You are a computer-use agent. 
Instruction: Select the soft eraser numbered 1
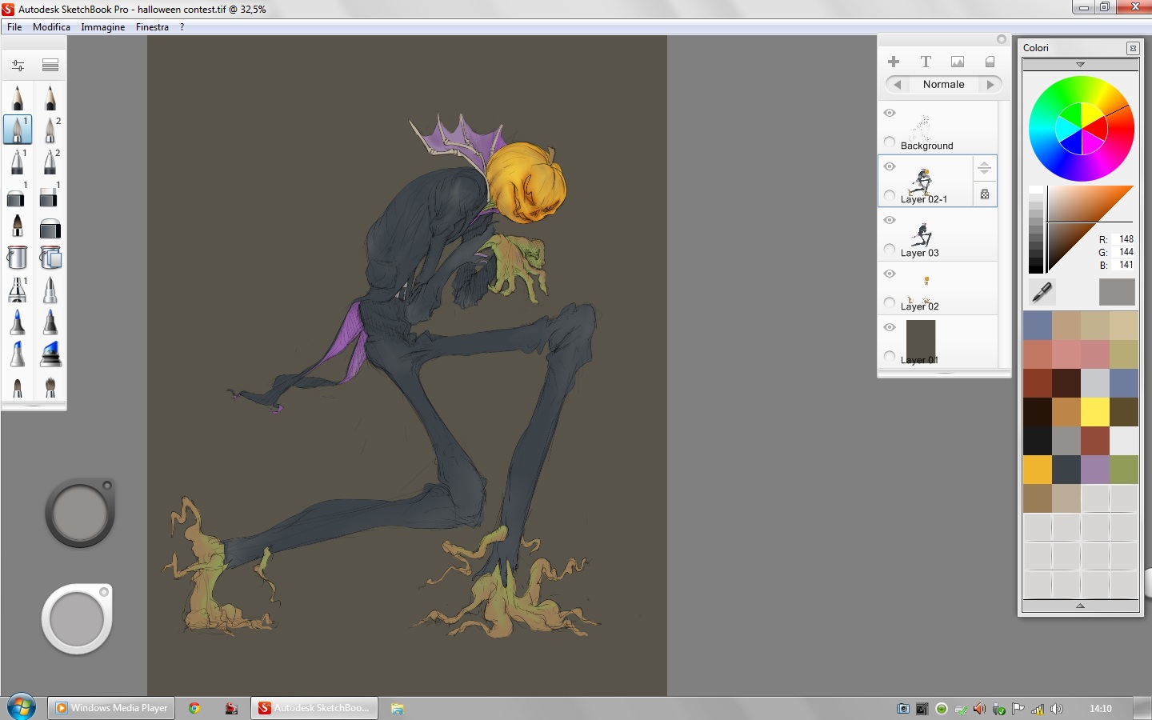click(18, 194)
